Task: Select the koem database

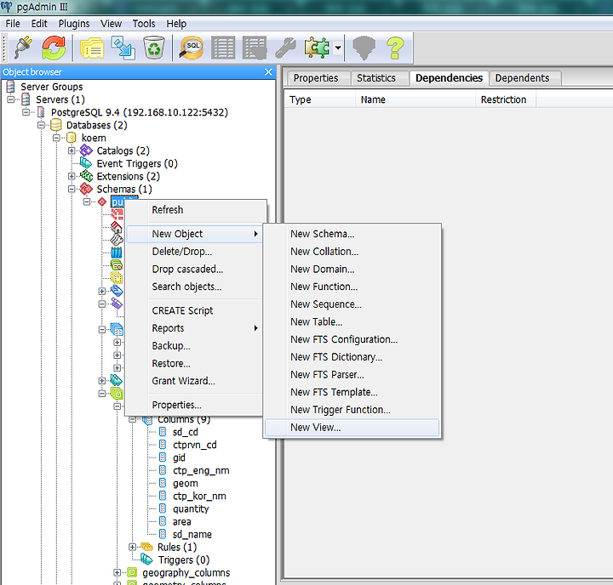Action: click(x=94, y=138)
